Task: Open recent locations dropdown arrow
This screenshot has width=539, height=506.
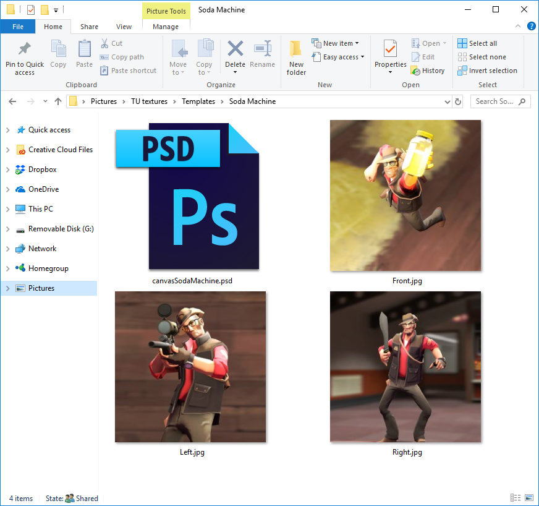Action: 45,101
